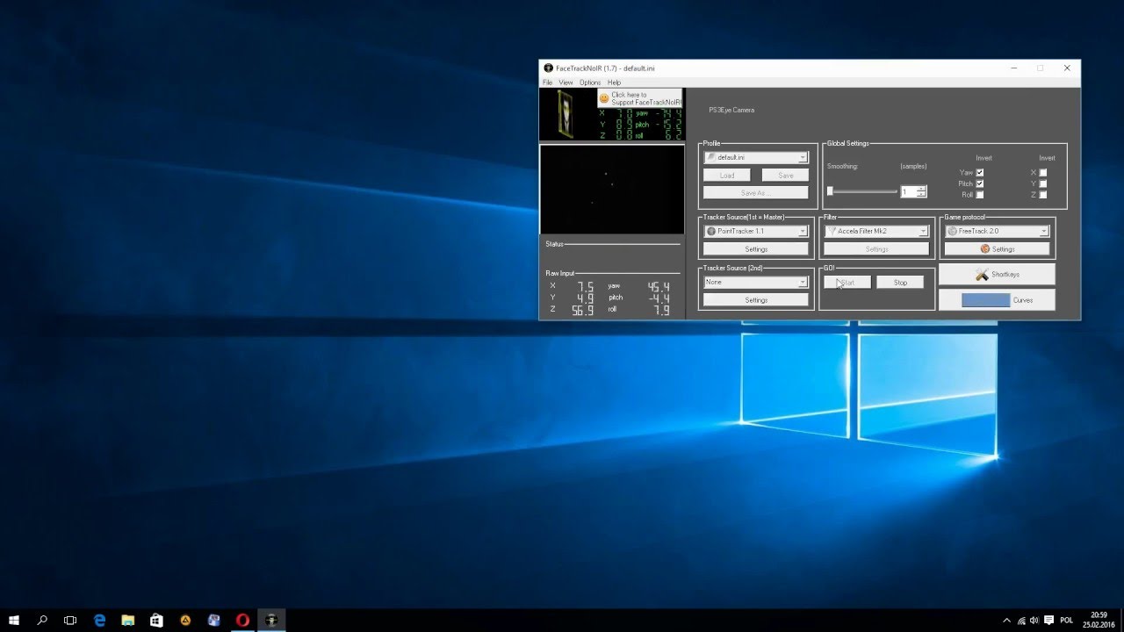Click the Load profile button
The height and width of the screenshot is (632, 1124).
(727, 176)
